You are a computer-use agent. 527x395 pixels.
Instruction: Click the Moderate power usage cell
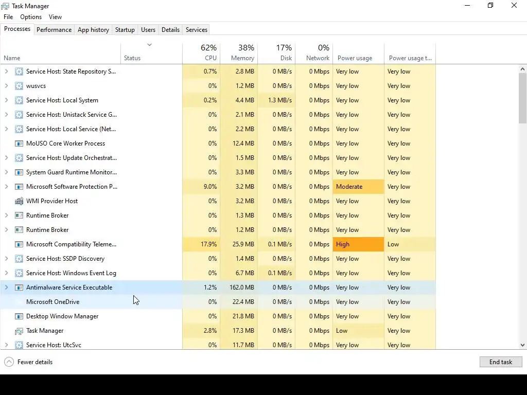point(359,187)
